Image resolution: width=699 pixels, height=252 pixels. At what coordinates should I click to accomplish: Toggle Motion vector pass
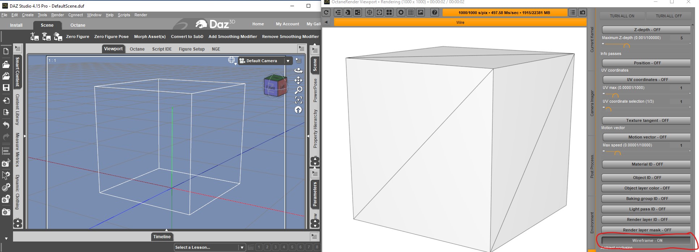[647, 137]
